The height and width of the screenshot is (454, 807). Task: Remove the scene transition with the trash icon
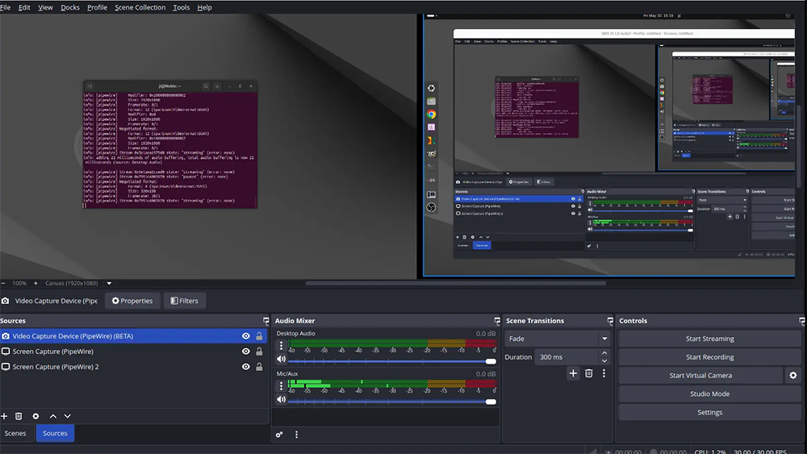[589, 373]
